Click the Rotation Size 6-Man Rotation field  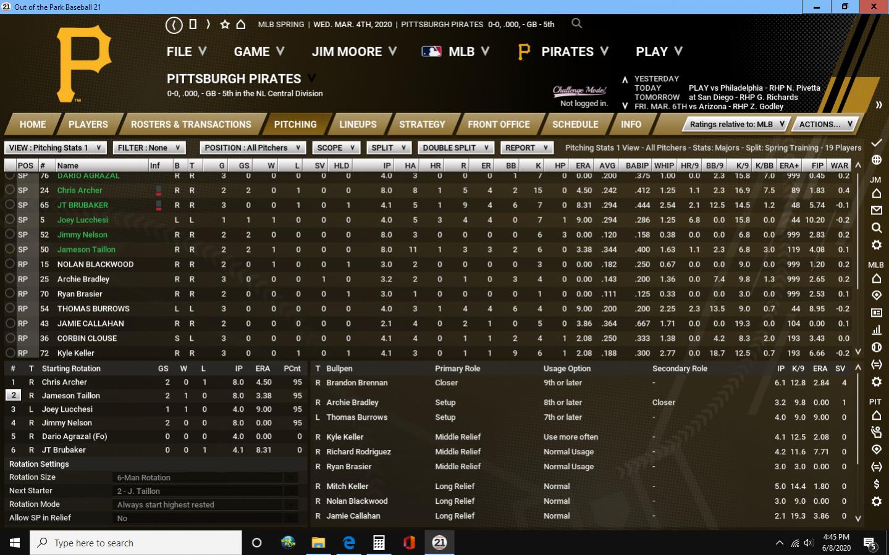coord(206,477)
